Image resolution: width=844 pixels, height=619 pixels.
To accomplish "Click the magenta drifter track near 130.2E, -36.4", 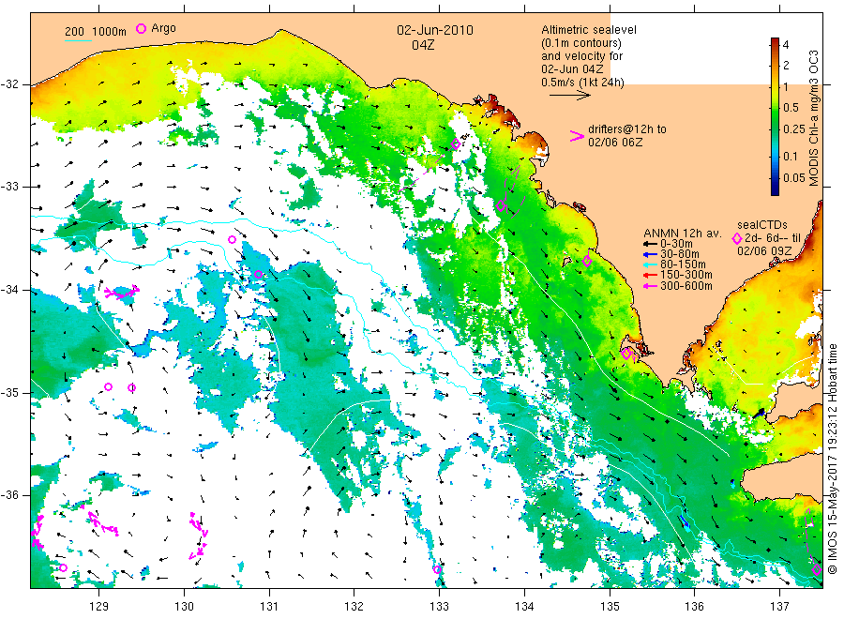I will (198, 536).
